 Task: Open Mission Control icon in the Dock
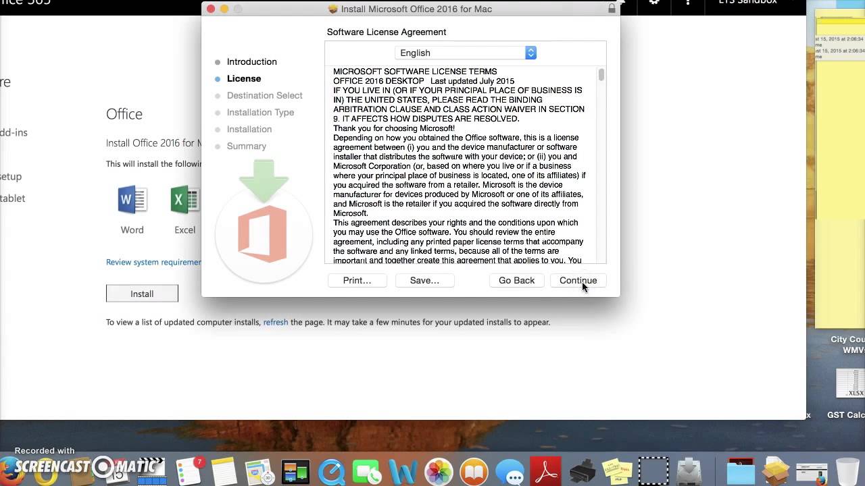click(295, 473)
